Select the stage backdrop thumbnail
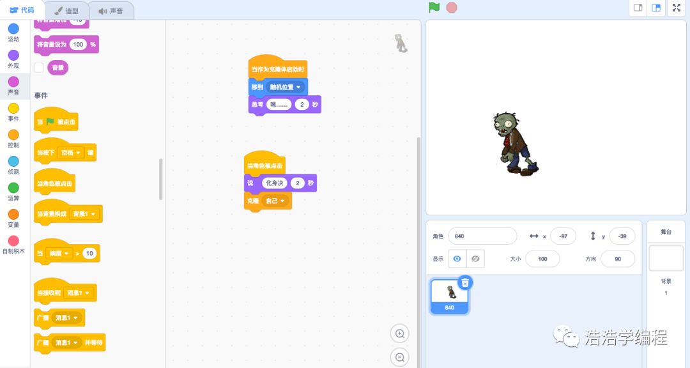Viewport: 690px width, 368px height. [x=666, y=258]
